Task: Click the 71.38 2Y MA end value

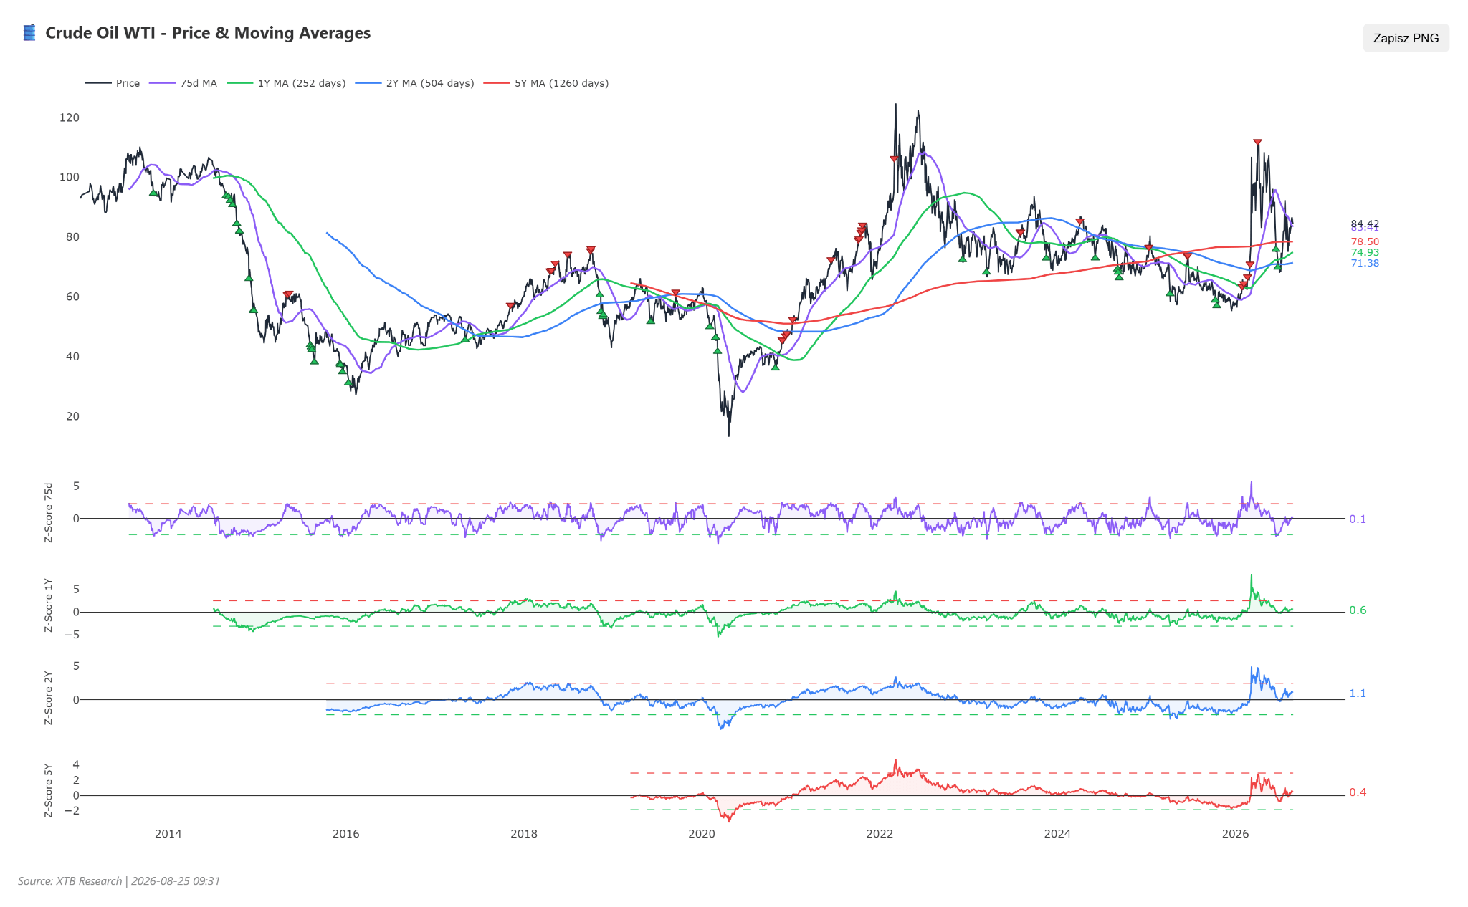Action: pos(1365,264)
